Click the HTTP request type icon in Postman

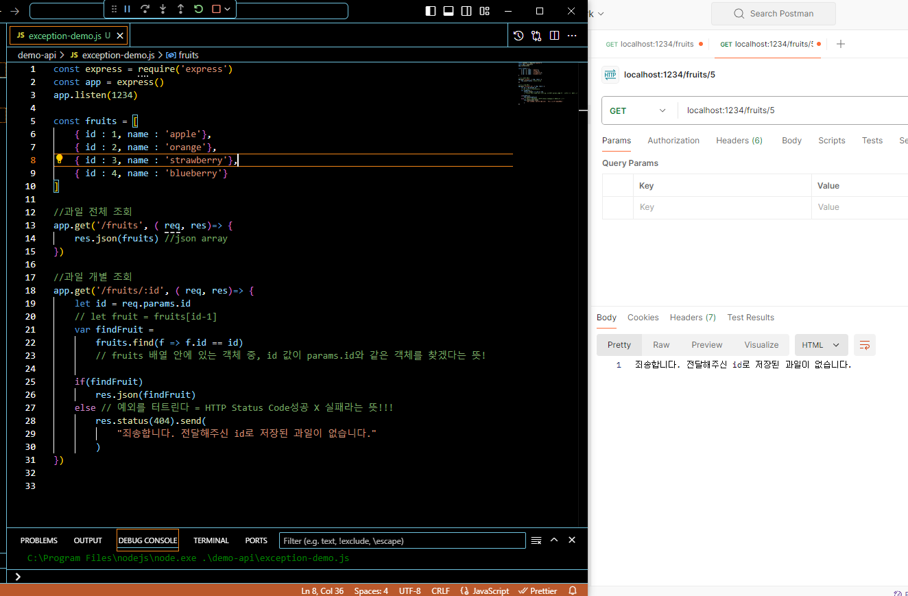(x=610, y=75)
